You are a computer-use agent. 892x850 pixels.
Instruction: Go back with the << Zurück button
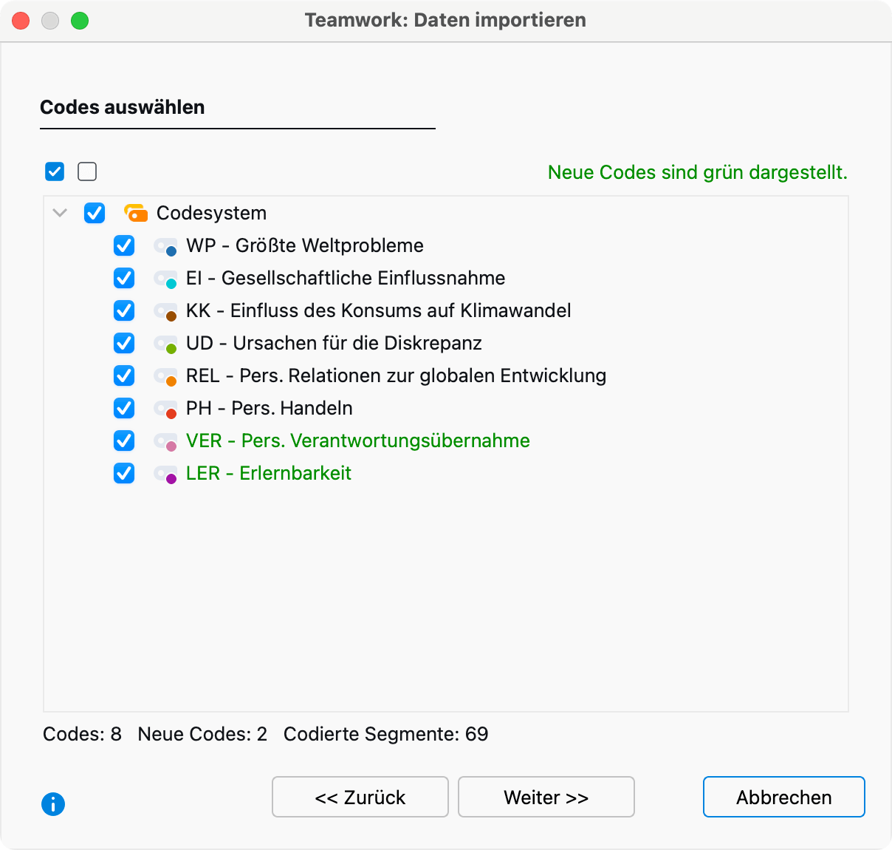click(x=360, y=797)
